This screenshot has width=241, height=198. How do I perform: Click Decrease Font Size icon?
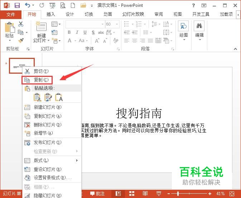105,41
